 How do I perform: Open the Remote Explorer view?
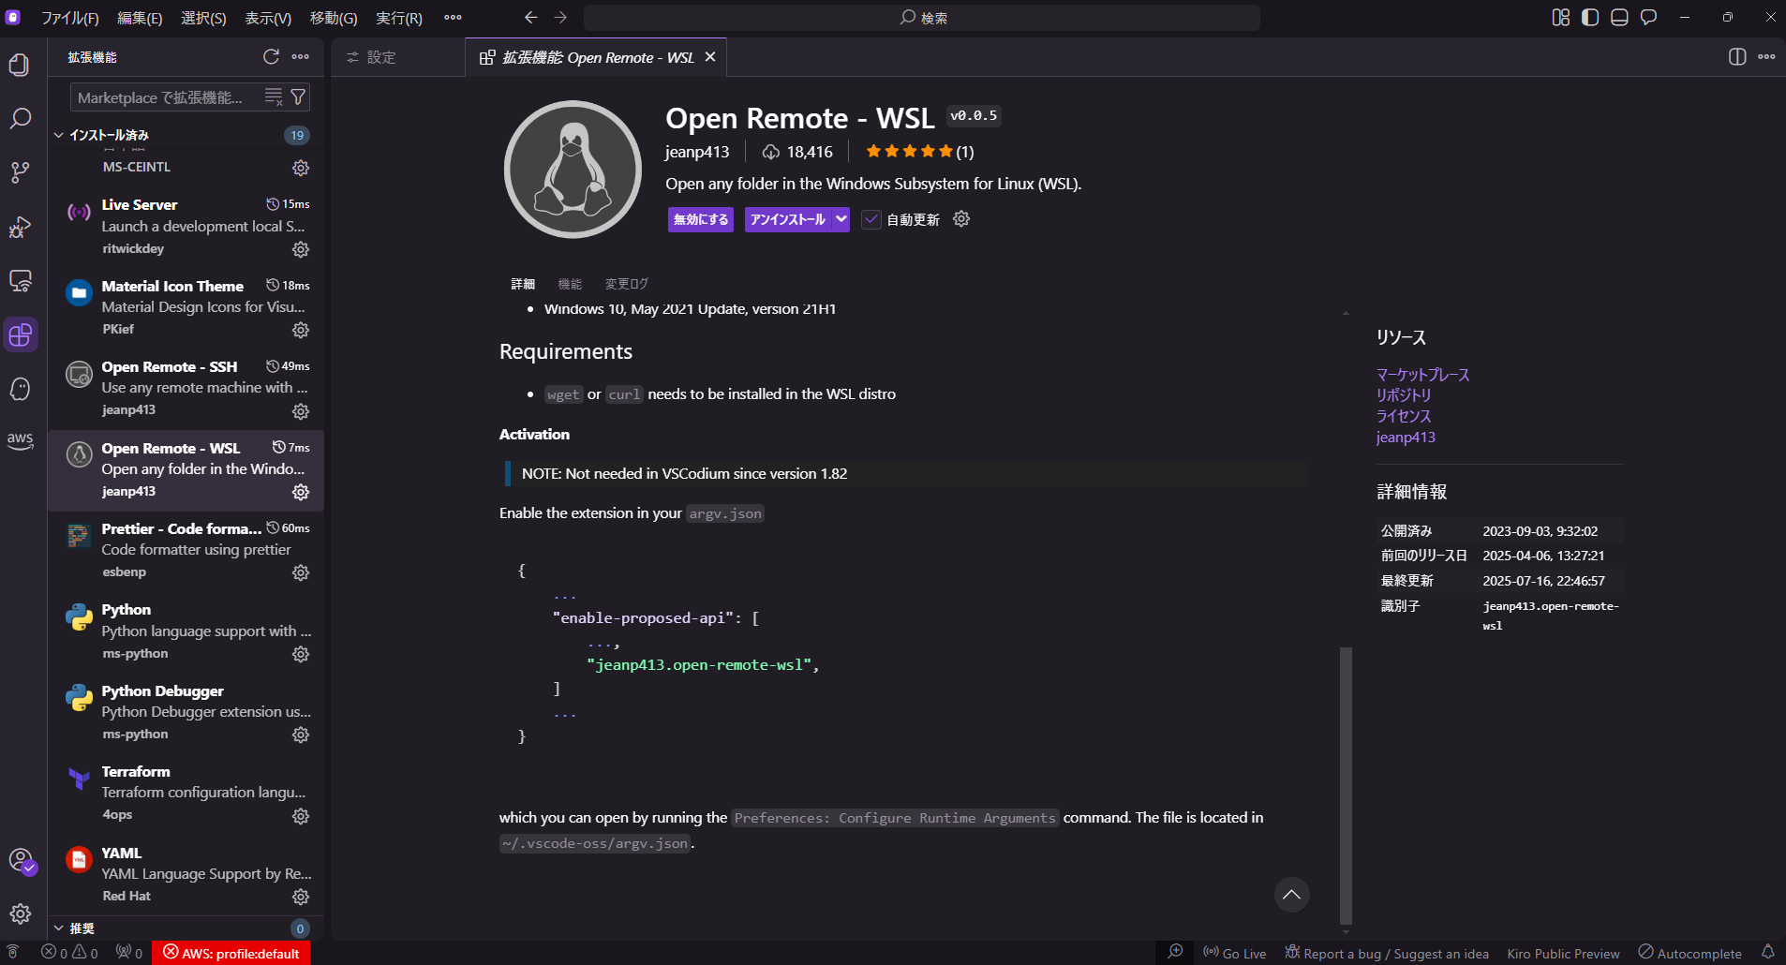pyautogui.click(x=20, y=280)
